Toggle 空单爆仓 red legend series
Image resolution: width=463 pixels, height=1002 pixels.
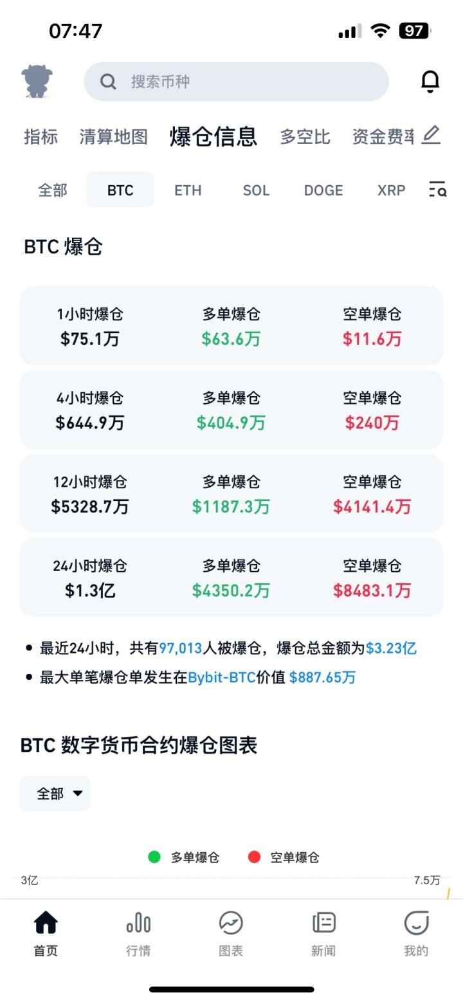click(x=284, y=857)
